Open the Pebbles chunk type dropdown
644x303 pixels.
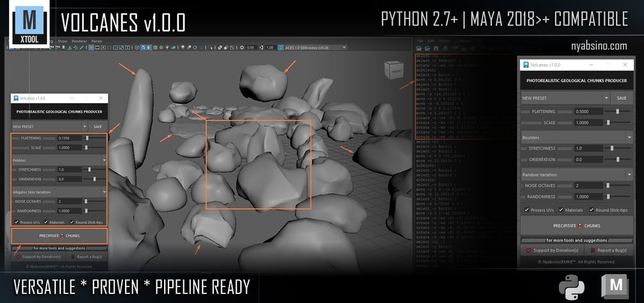click(60, 160)
